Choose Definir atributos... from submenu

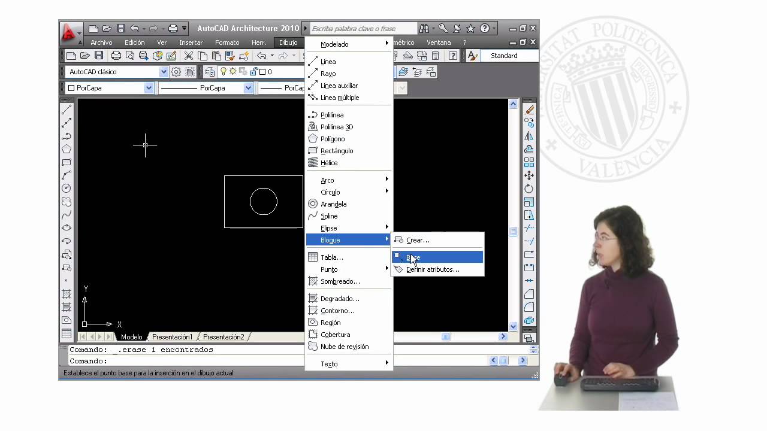pos(437,269)
